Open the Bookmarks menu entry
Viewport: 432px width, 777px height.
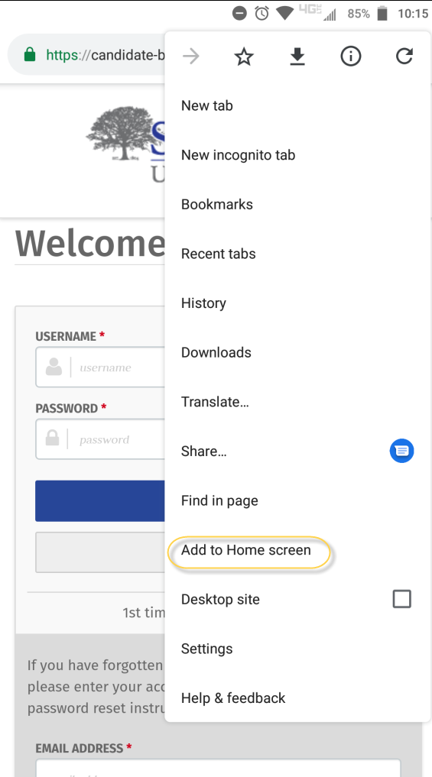tap(216, 204)
